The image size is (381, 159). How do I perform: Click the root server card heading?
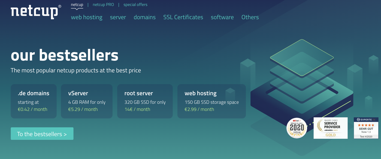[139, 93]
